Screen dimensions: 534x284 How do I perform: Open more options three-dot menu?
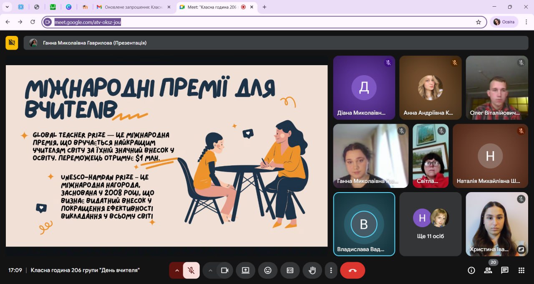331,270
